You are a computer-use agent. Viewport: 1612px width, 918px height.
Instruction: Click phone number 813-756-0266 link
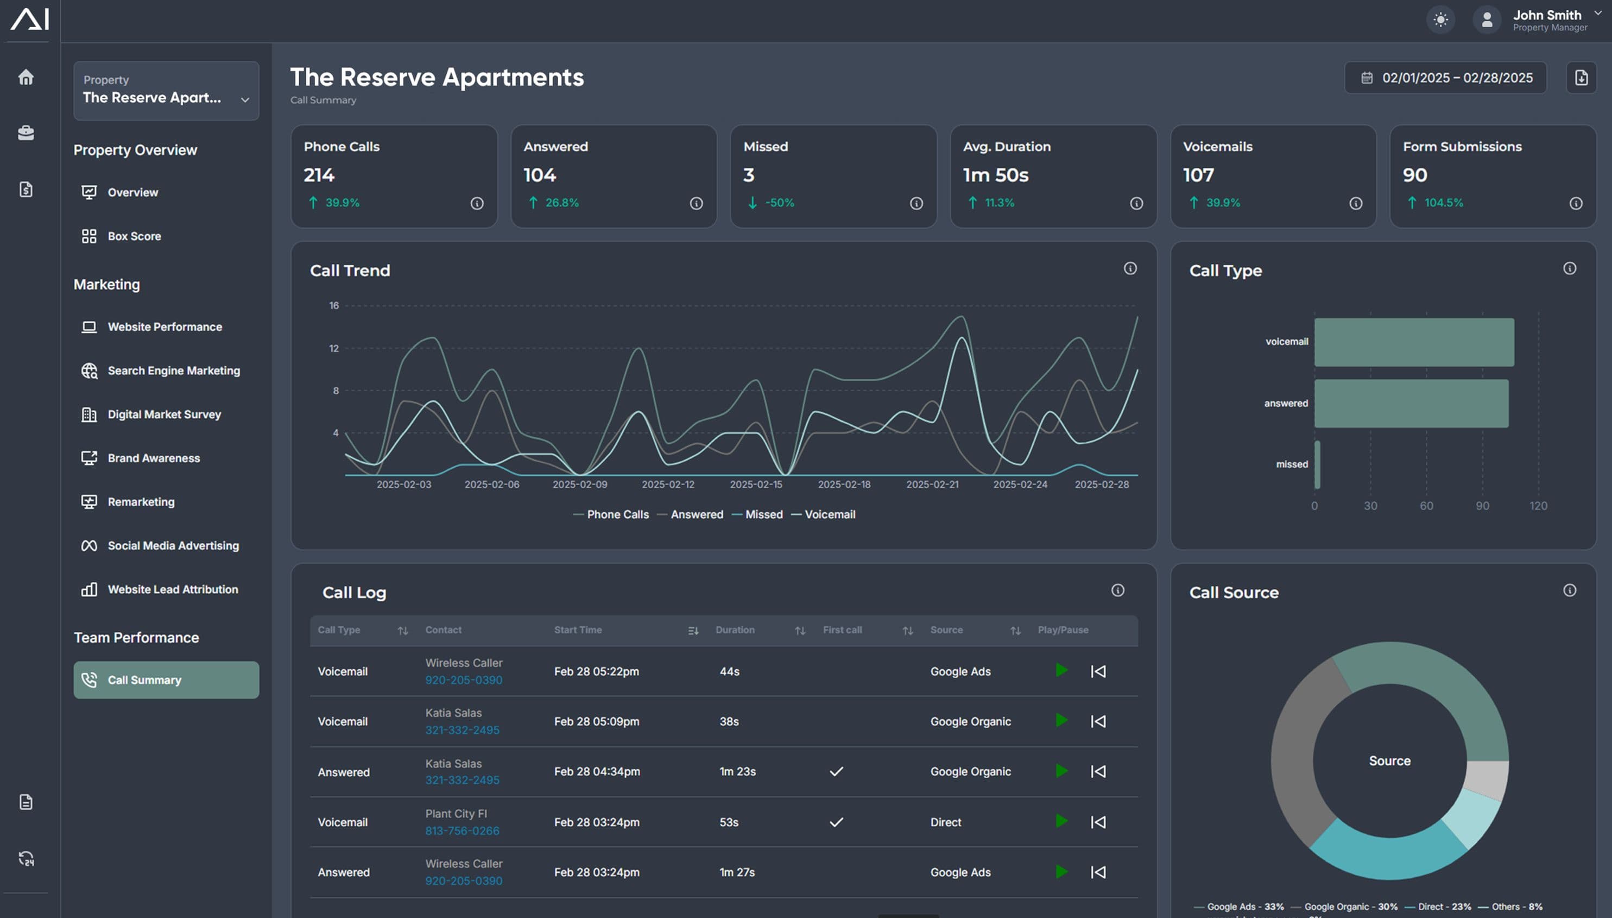(462, 831)
